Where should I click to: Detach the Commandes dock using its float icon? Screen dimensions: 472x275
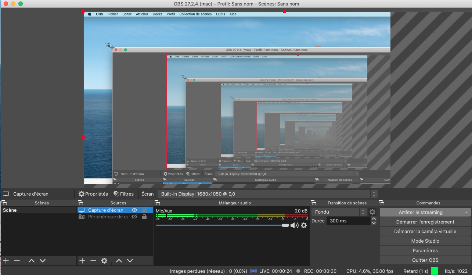tap(382, 203)
